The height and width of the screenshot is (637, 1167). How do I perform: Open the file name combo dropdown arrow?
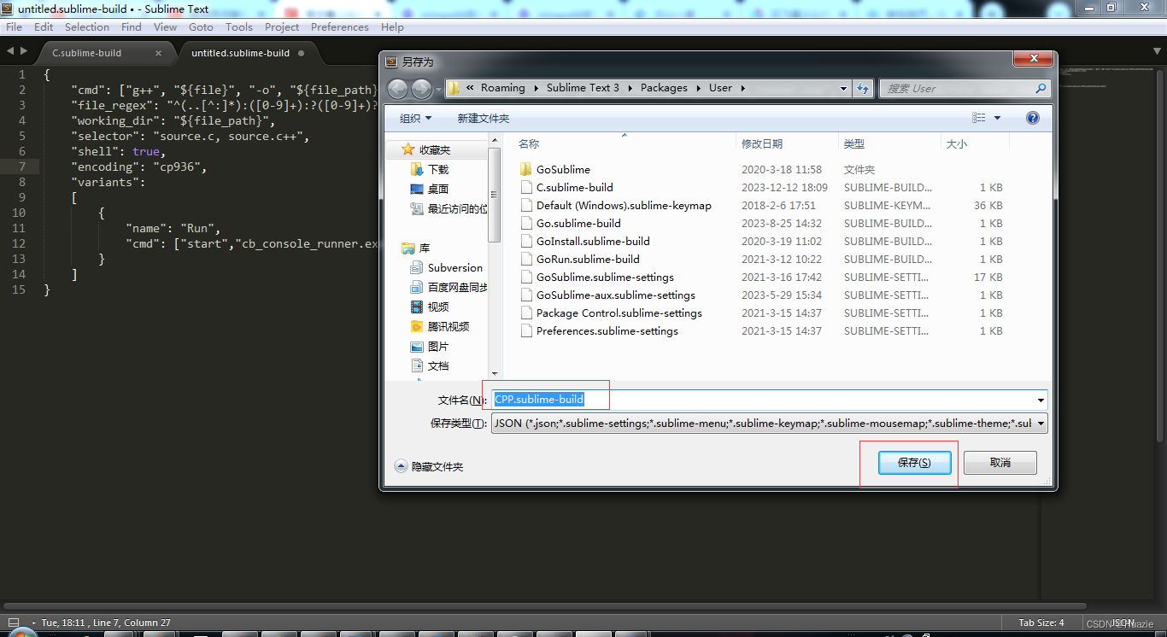tap(1041, 400)
